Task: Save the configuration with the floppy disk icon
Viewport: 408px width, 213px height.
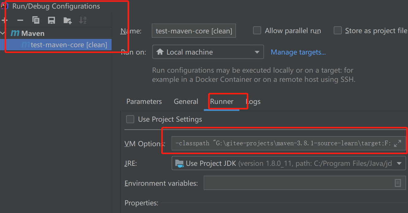Action: coord(51,20)
